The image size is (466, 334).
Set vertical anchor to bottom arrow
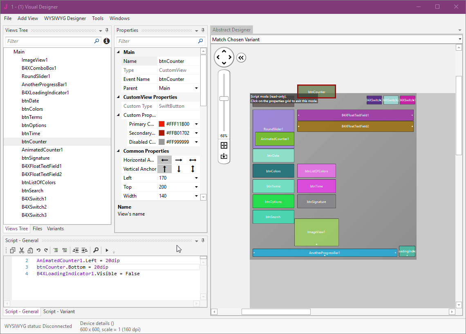(x=179, y=169)
